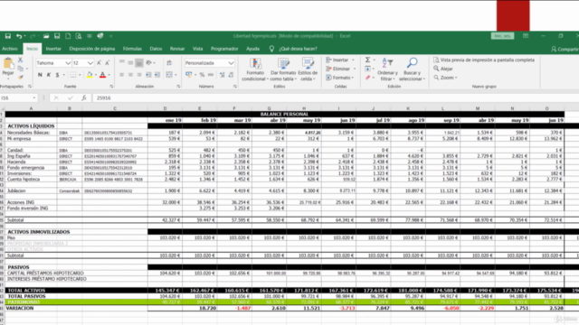Open the underline style dropdown arrow
Image resolution: width=579 pixels, height=325 pixels.
[x=63, y=75]
